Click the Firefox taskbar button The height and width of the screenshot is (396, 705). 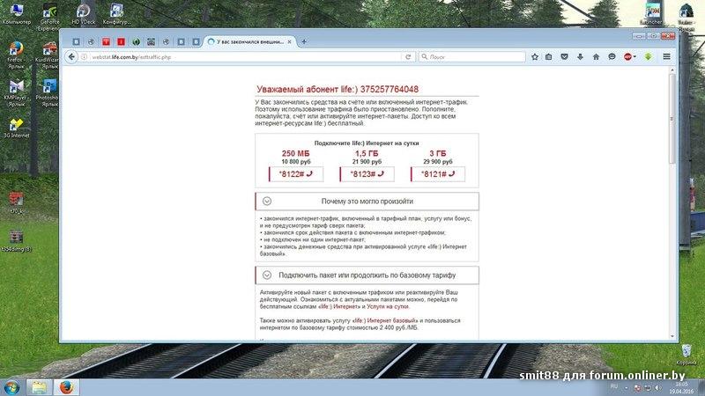[x=66, y=387]
